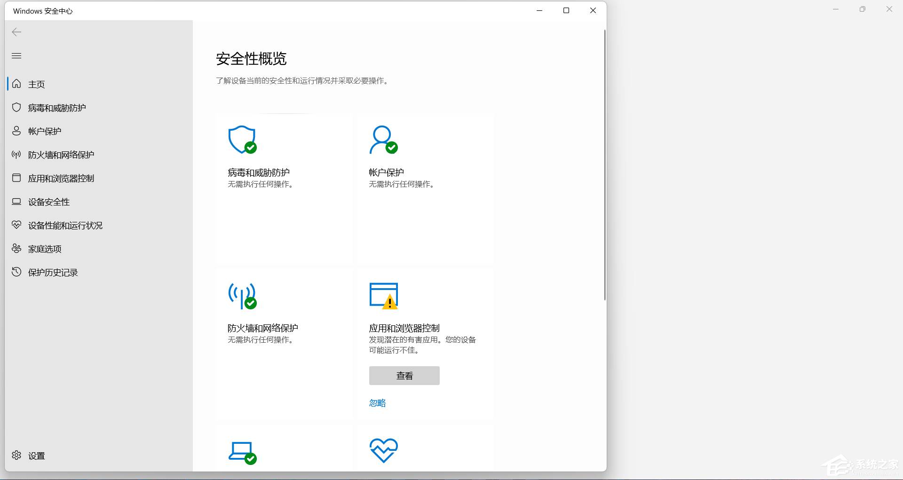Click the history clock icon in sidebar
The image size is (903, 480).
pyautogui.click(x=16, y=272)
